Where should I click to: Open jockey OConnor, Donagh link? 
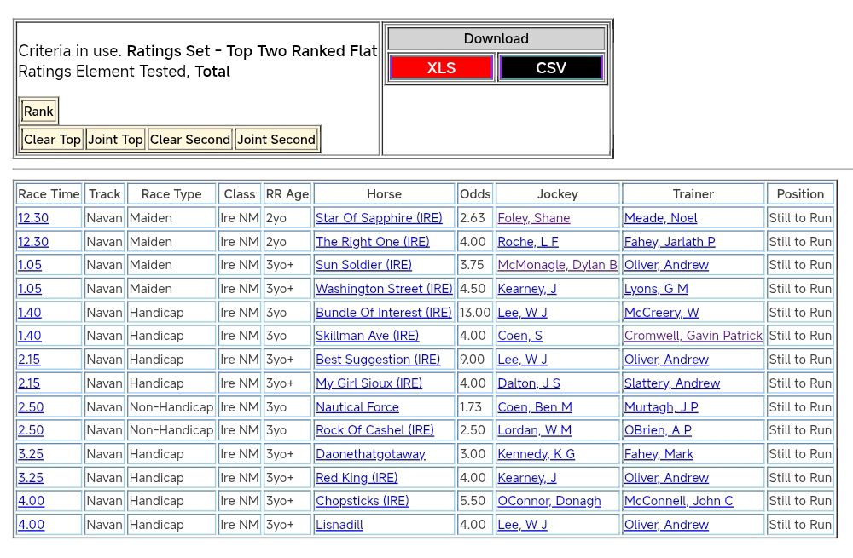pyautogui.click(x=548, y=501)
